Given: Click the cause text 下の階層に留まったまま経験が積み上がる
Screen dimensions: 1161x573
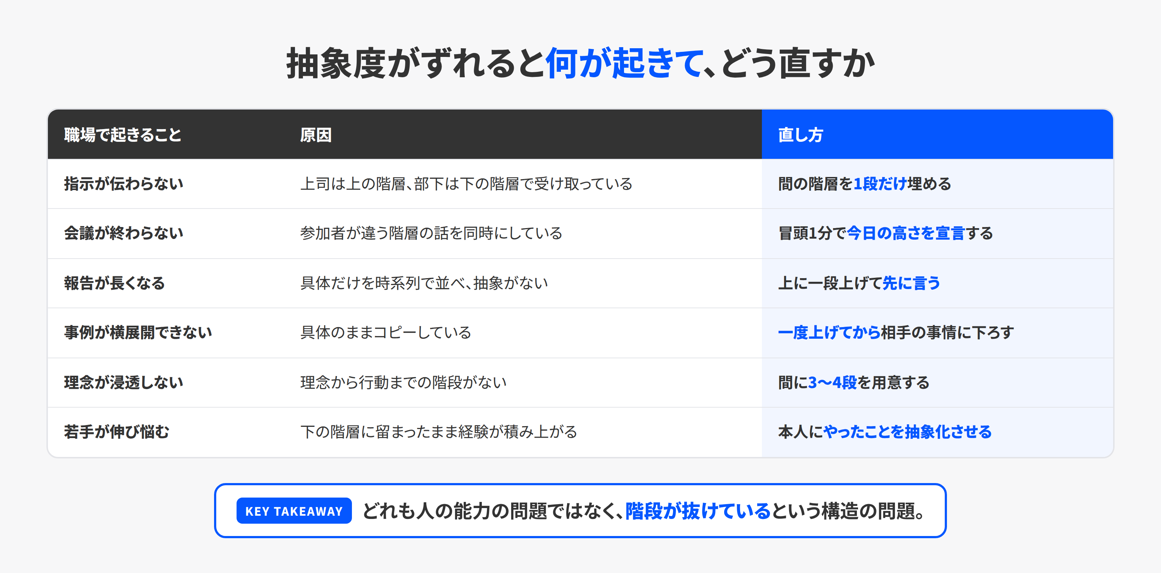Looking at the screenshot, I should pyautogui.click(x=439, y=432).
